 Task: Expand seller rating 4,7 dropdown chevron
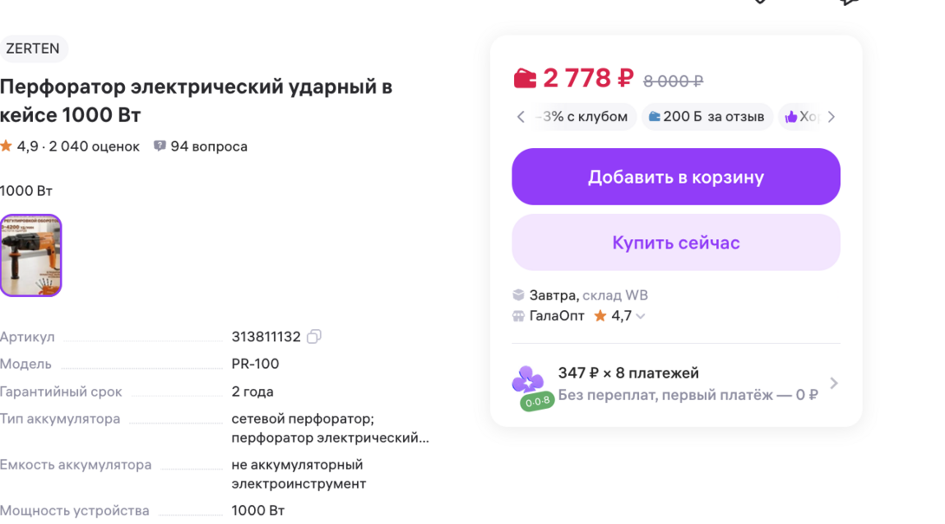(x=641, y=316)
